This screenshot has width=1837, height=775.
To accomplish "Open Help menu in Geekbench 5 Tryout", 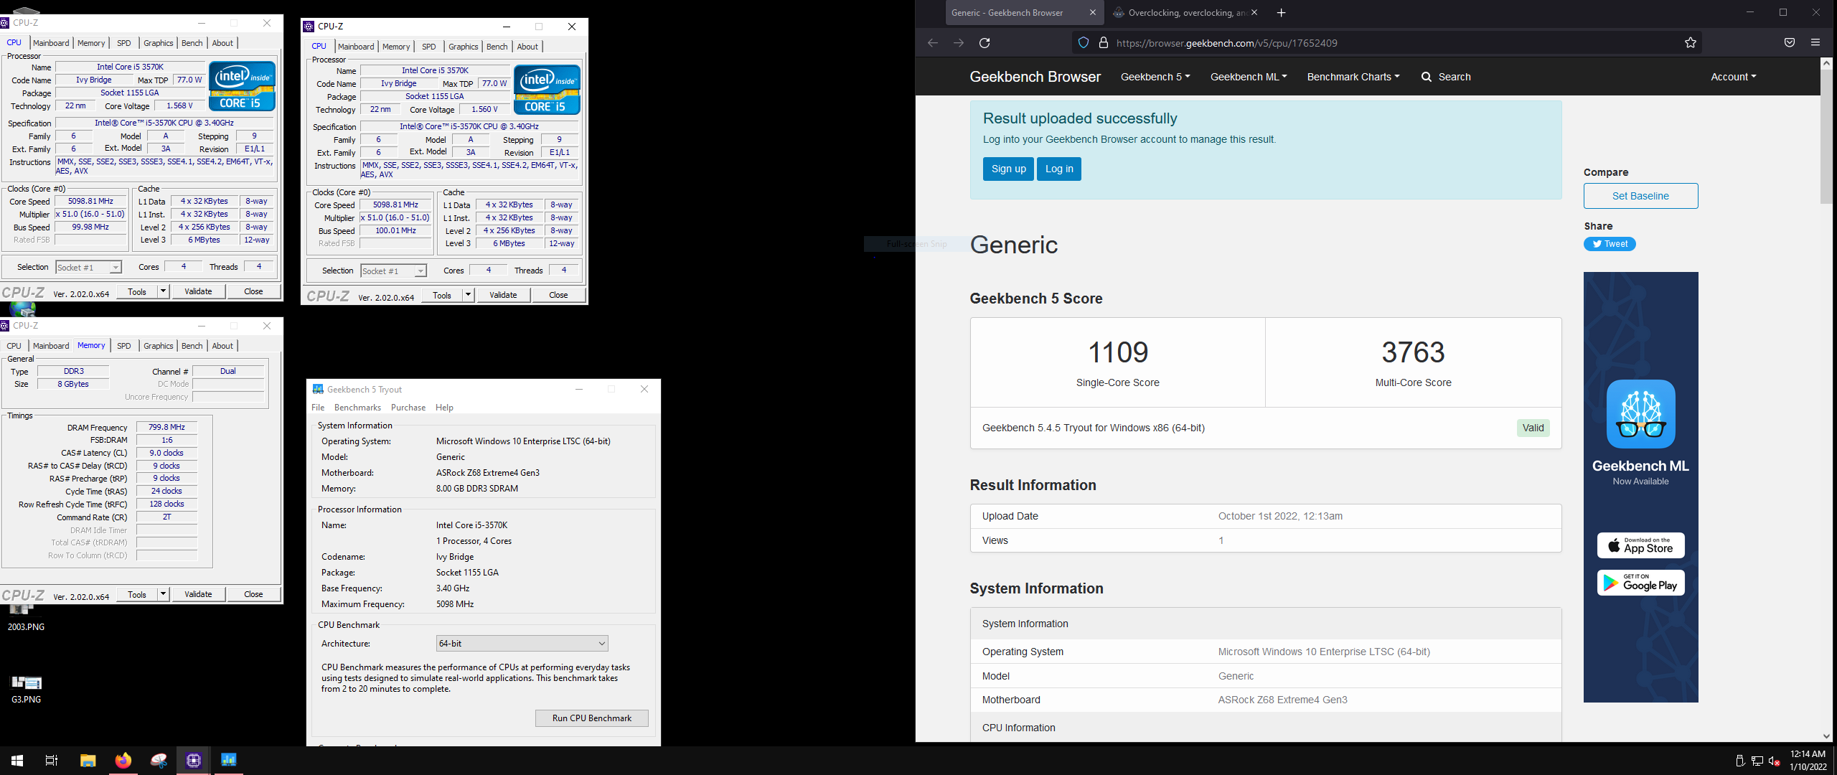I will [x=444, y=408].
